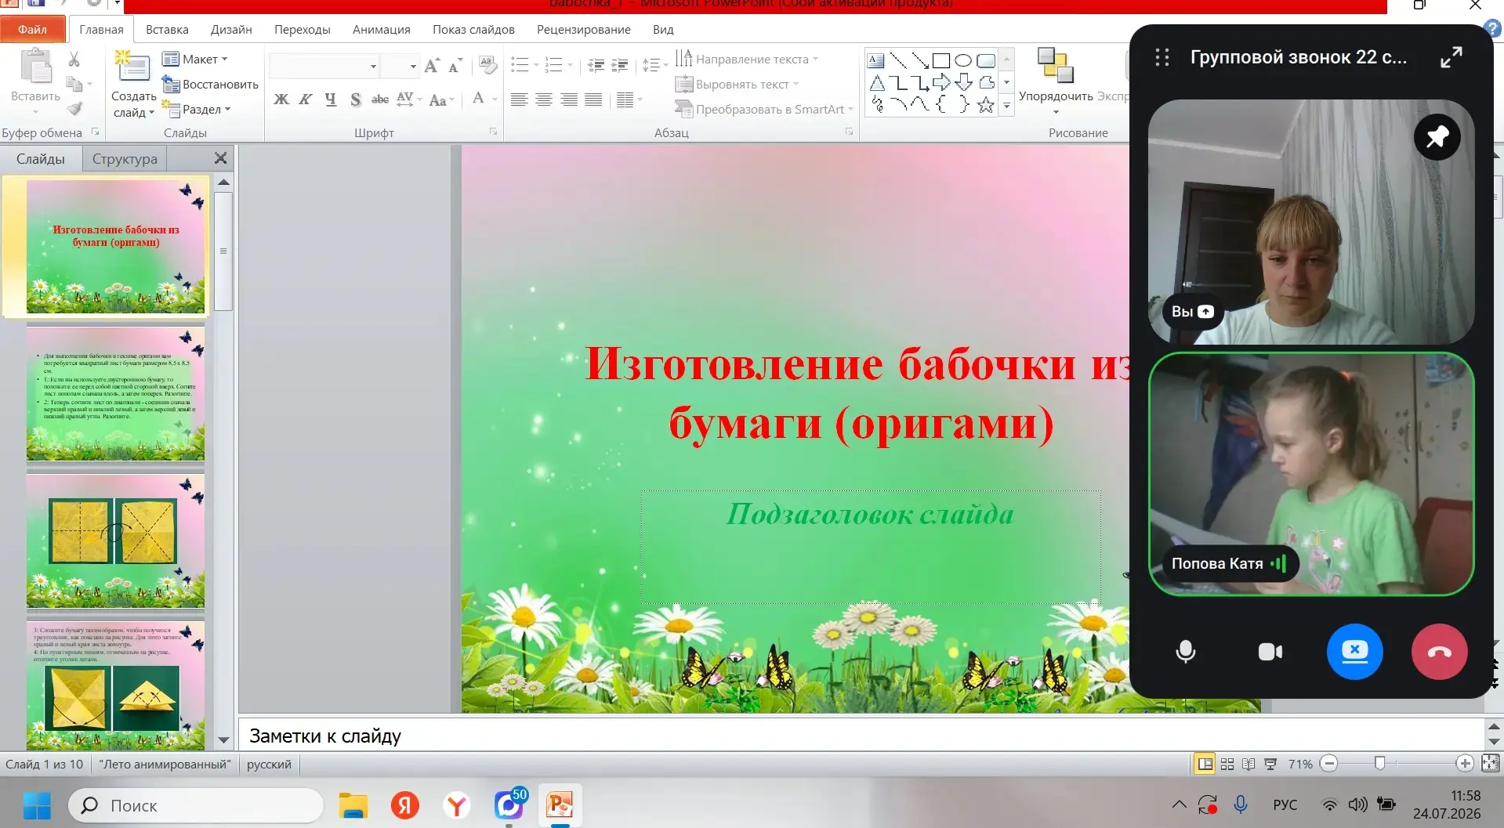The width and height of the screenshot is (1504, 828).
Task: Move the zoom slider handle
Action: point(1380,764)
